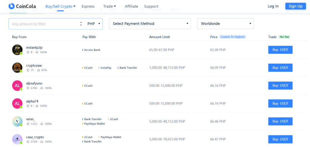Open alpha74 trader name
The width and height of the screenshot is (310, 147).
(32, 101)
